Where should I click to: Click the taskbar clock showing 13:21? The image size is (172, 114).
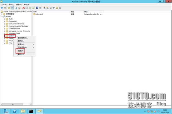165,111
